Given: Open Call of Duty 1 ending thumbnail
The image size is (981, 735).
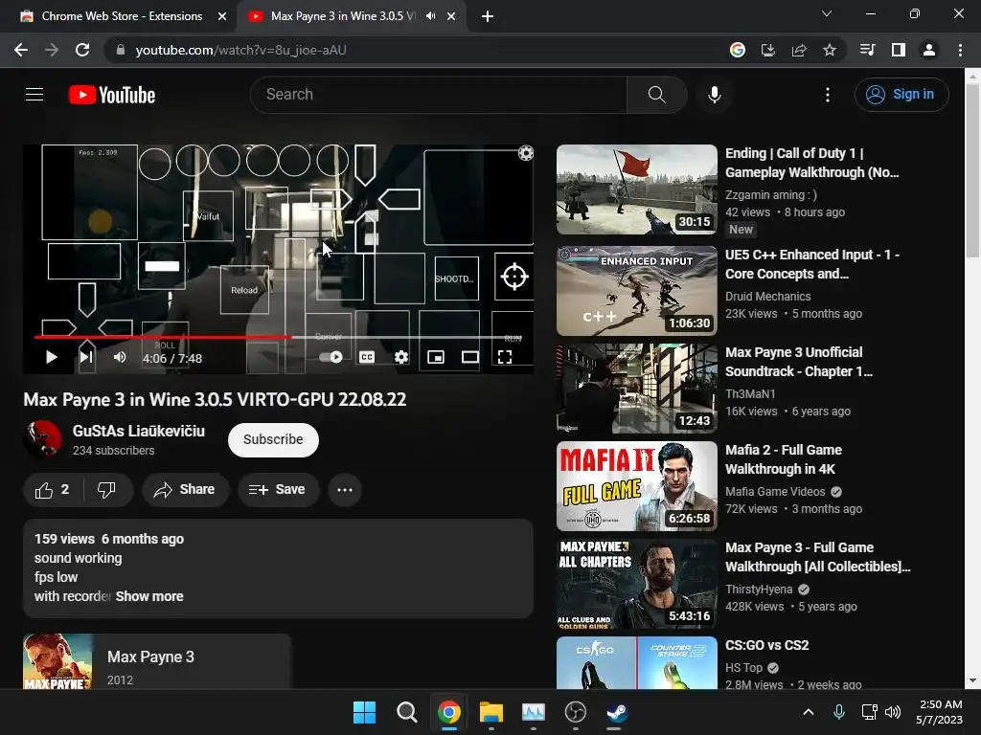Looking at the screenshot, I should [637, 189].
